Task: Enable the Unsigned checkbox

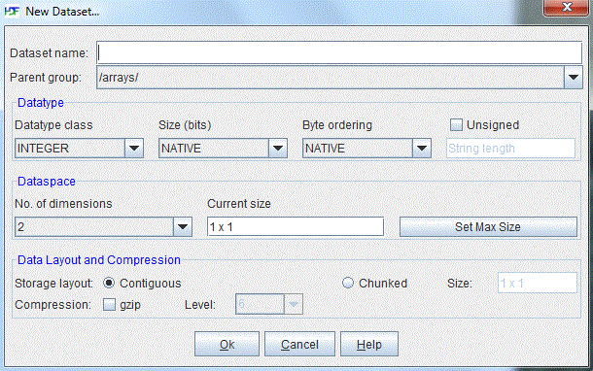Action: click(456, 125)
